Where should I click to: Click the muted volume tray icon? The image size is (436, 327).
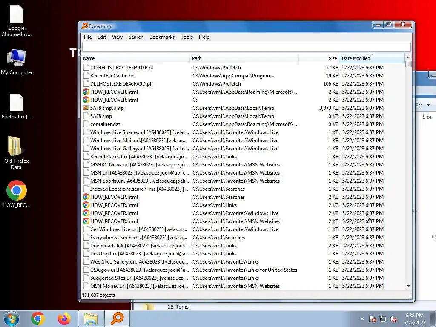pos(393,319)
